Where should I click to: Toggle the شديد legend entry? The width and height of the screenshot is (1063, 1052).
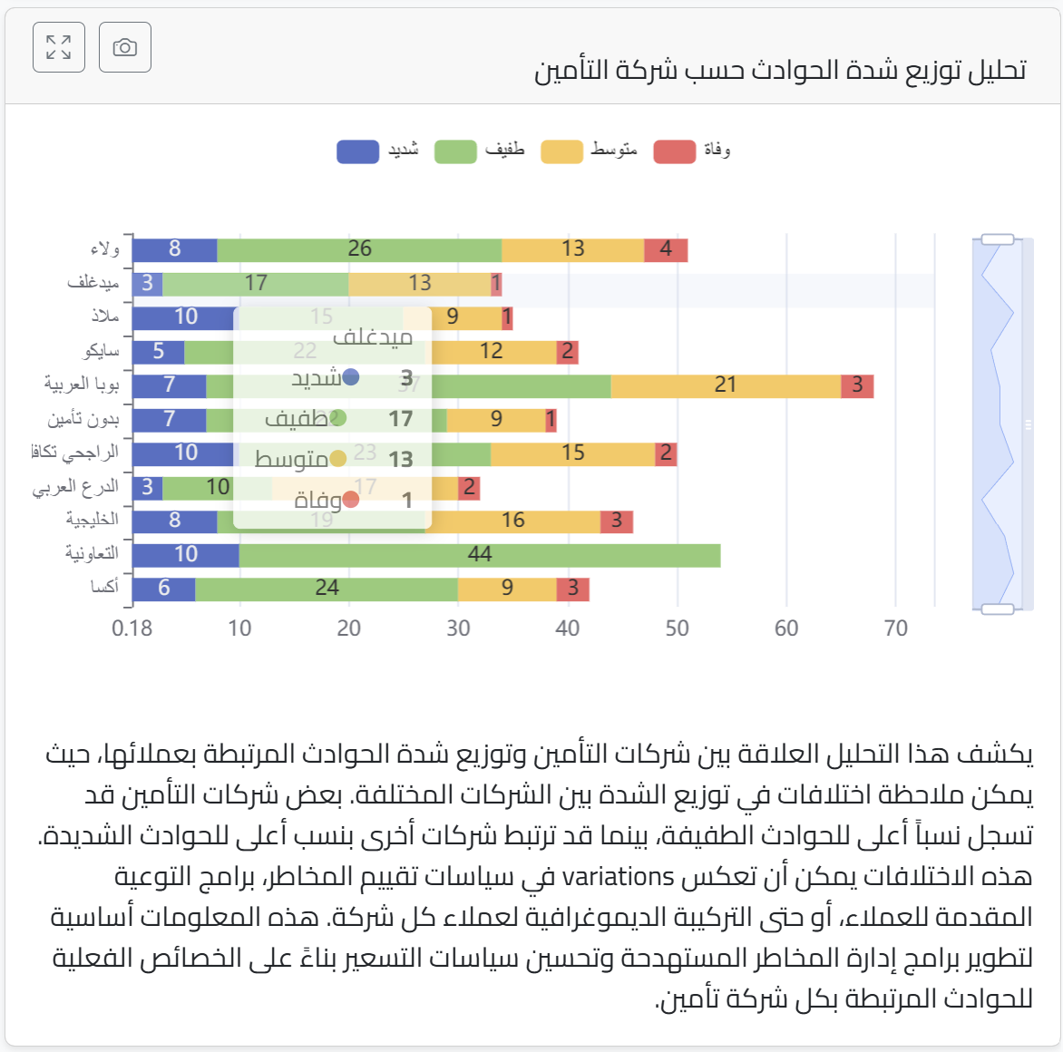click(373, 150)
